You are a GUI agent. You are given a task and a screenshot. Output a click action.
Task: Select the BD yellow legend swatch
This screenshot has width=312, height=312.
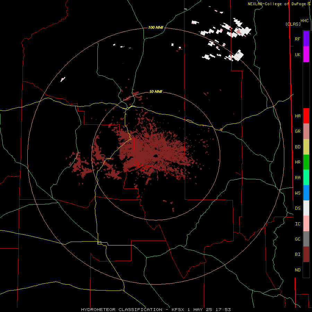[306, 147]
